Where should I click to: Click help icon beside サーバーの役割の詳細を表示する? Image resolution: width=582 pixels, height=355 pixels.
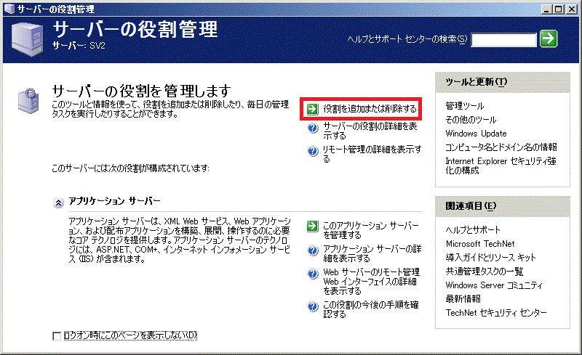[312, 128]
